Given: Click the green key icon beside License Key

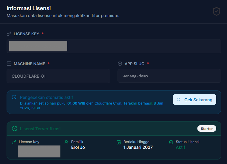Looking at the screenshot, I should (14, 142).
